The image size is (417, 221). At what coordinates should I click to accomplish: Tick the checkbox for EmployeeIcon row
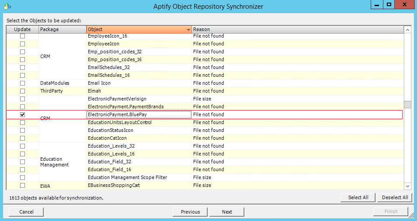(x=23, y=44)
